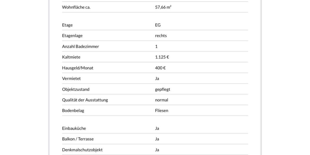Select the gepflegt value
Viewport: 310px width, 155px height.
click(x=162, y=89)
